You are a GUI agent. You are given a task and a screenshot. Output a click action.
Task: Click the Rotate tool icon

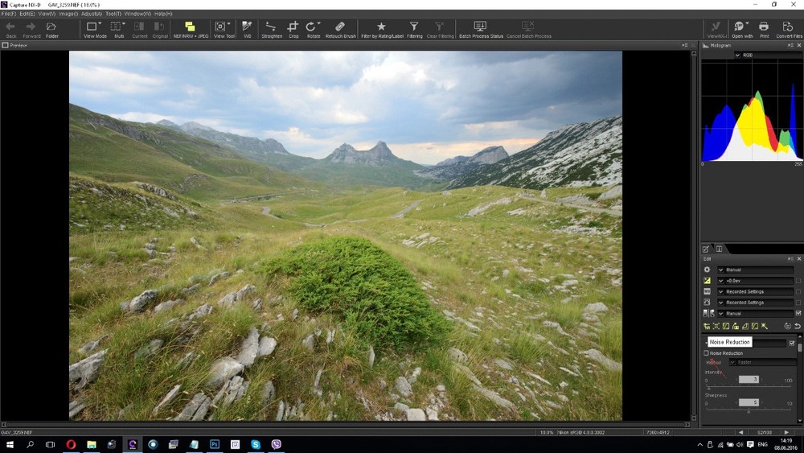(313, 29)
